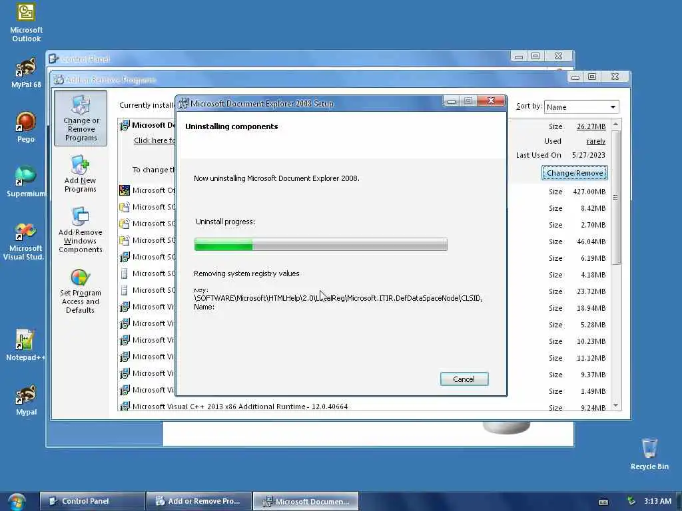This screenshot has height=511, width=682.
Task: Close the Setup dialog with X
Action: (x=491, y=101)
